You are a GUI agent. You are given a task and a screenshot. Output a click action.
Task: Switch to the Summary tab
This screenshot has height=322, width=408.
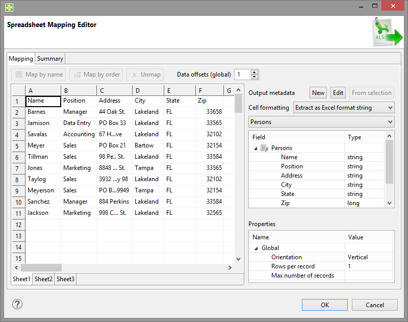pos(50,59)
